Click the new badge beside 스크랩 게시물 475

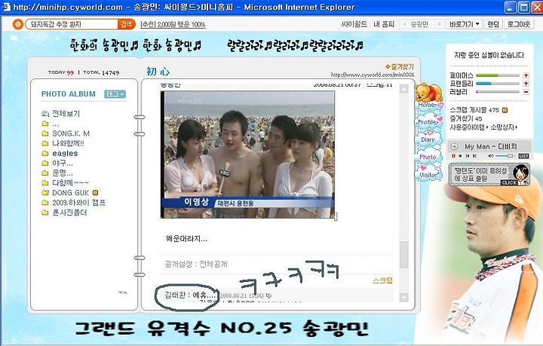click(505, 110)
